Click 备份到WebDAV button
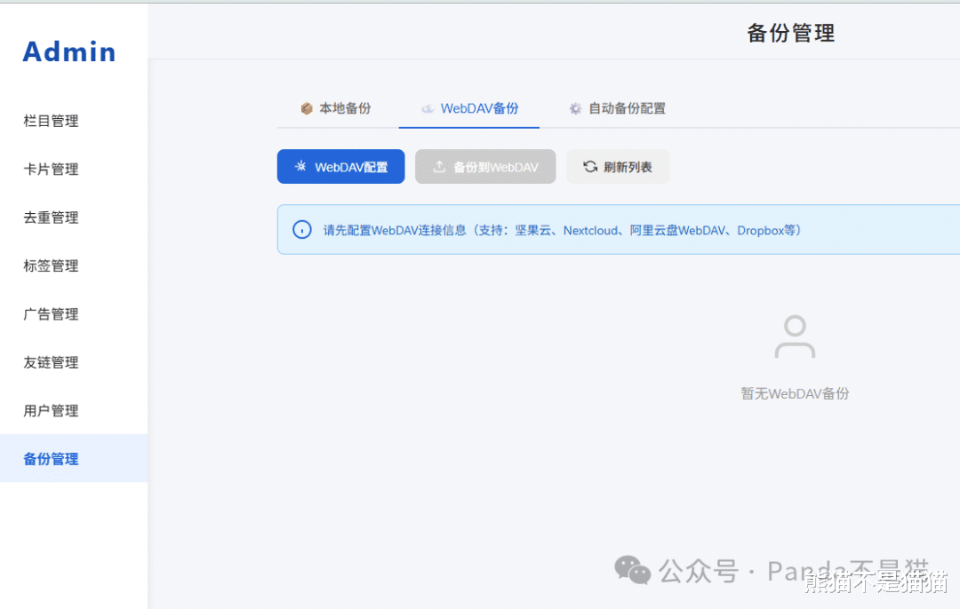 485,166
